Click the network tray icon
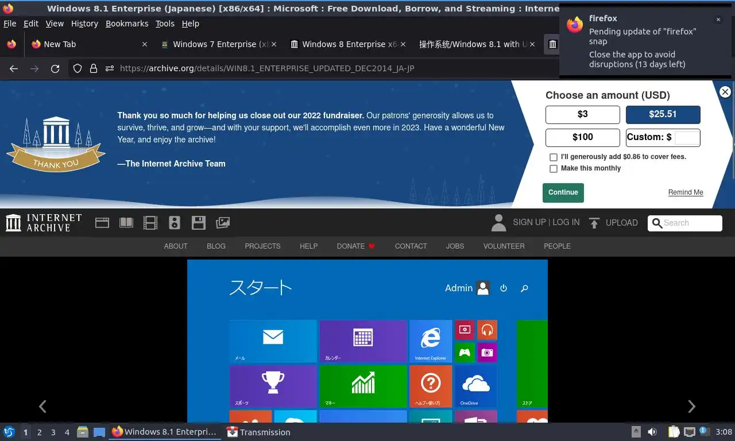 click(x=689, y=432)
